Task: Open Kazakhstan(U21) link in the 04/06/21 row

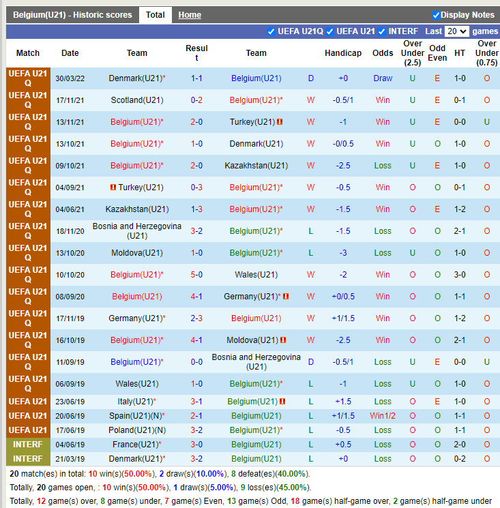Action: click(136, 209)
